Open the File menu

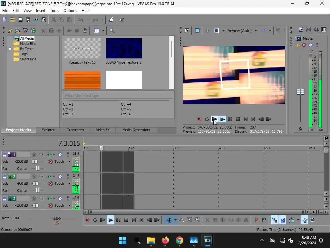pos(5,11)
